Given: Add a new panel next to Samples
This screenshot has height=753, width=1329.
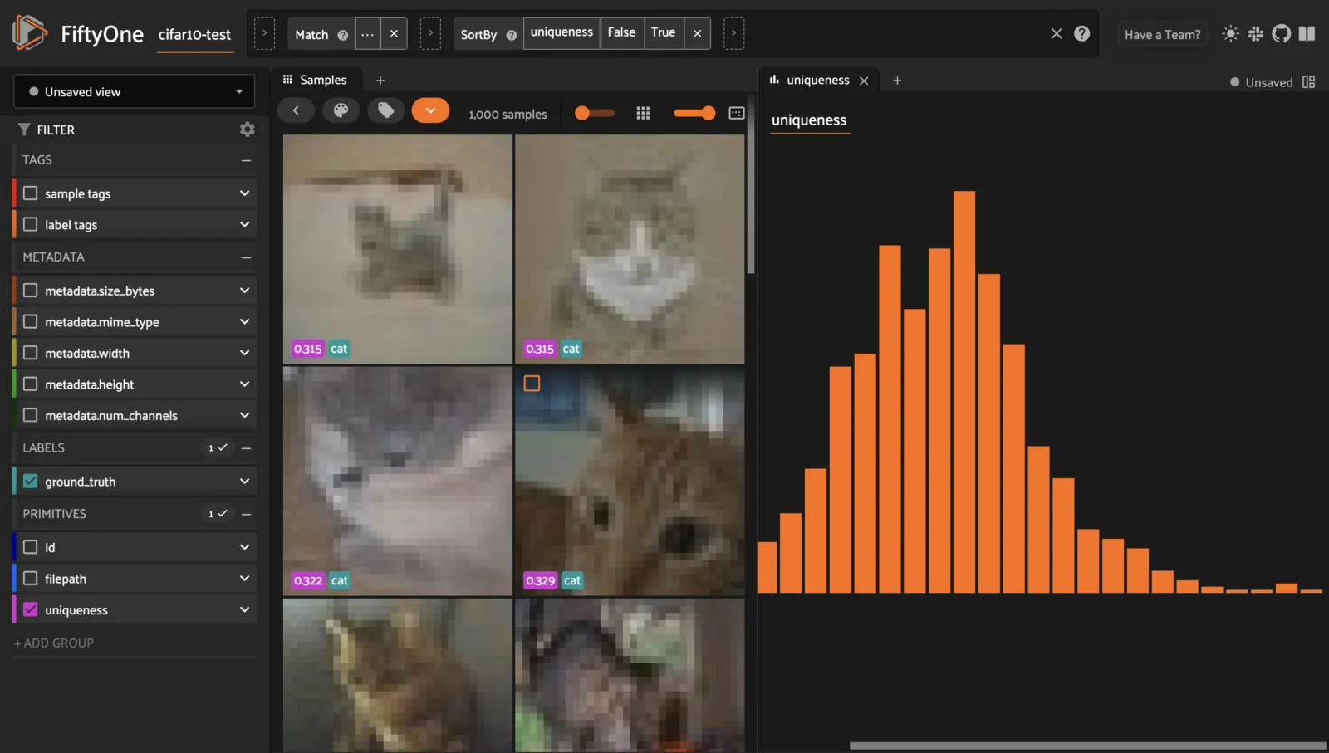Looking at the screenshot, I should [380, 81].
